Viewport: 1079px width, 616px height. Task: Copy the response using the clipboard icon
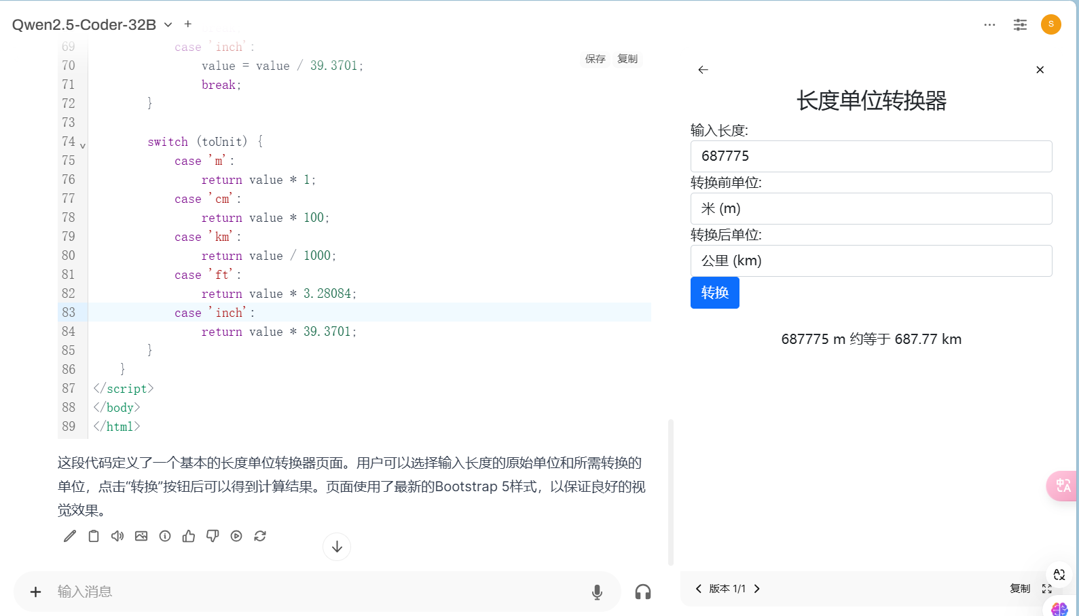point(94,536)
